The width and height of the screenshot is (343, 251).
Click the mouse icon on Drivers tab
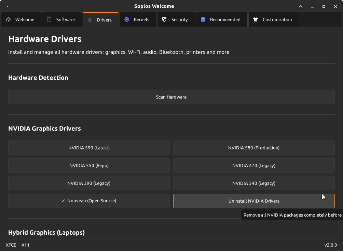coord(90,20)
